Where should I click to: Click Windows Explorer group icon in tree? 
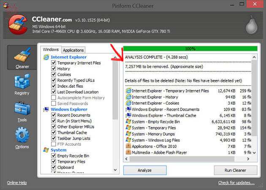pos(46,109)
